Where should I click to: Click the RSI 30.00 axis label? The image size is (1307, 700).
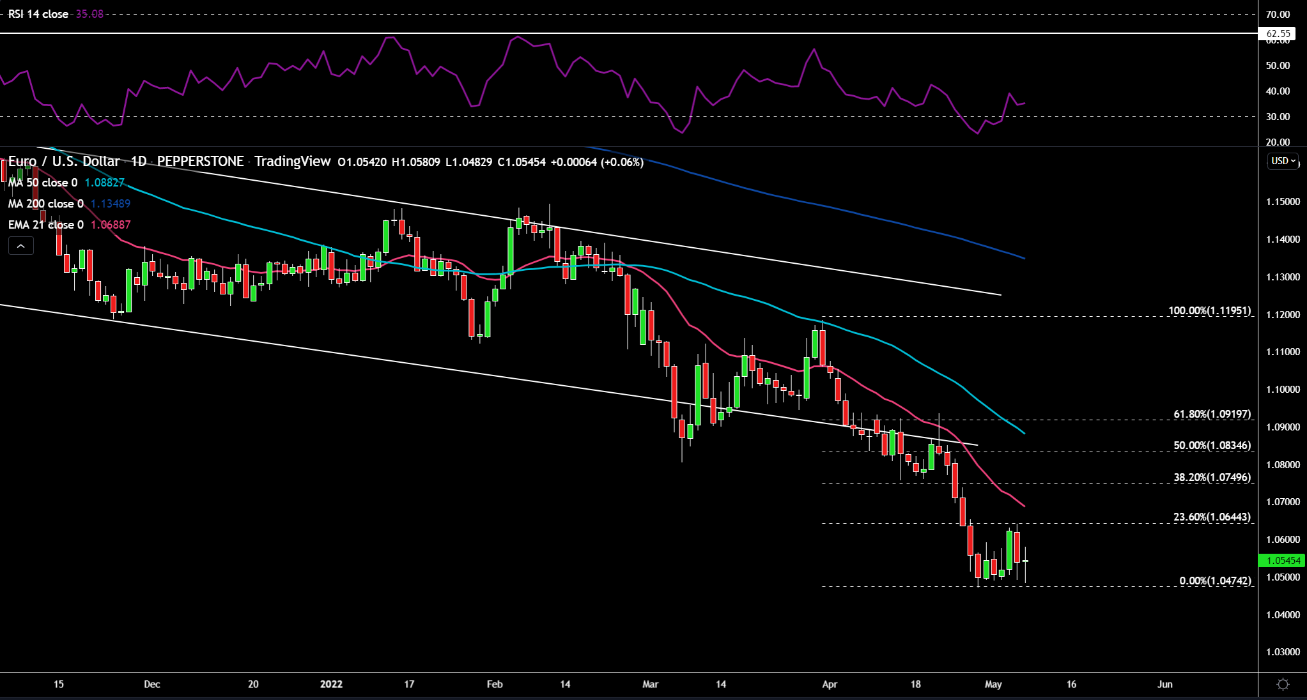1278,117
